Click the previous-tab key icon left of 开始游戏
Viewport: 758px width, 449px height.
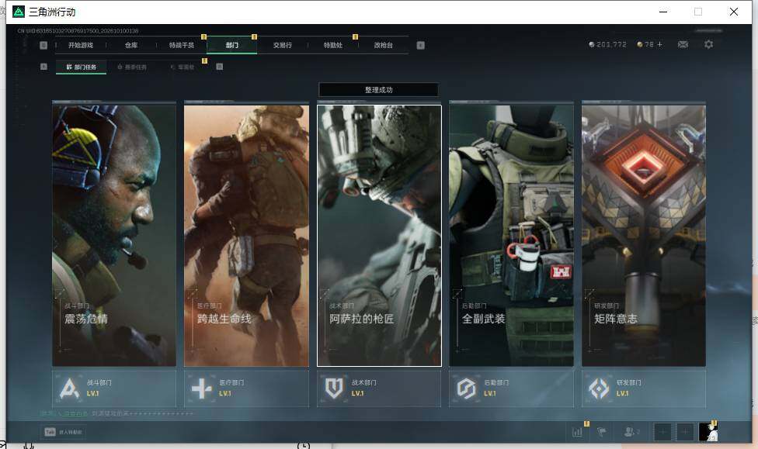point(43,45)
